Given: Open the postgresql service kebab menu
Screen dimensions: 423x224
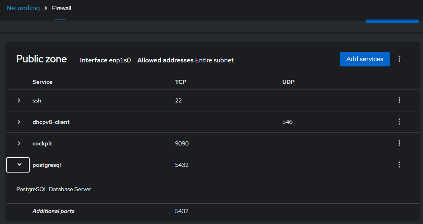Looking at the screenshot, I should click(399, 164).
